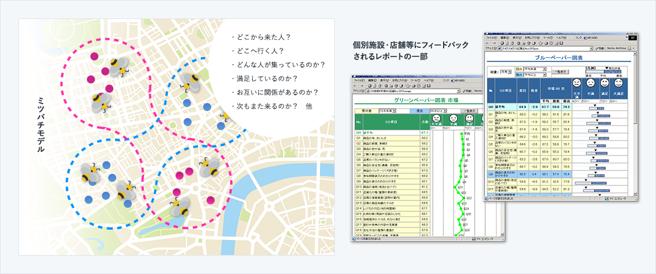Click Q12 row in green paper table
This screenshot has height=274, width=656.
coord(392,197)
